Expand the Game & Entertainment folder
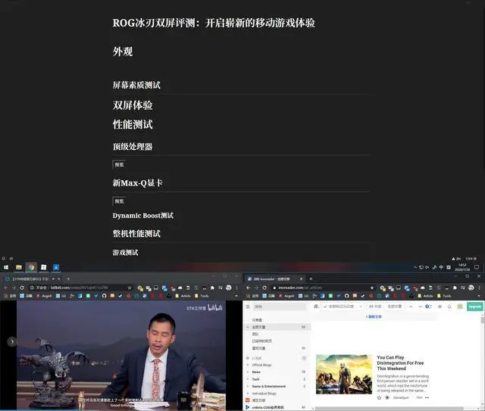The height and width of the screenshot is (411, 485). coord(248,386)
